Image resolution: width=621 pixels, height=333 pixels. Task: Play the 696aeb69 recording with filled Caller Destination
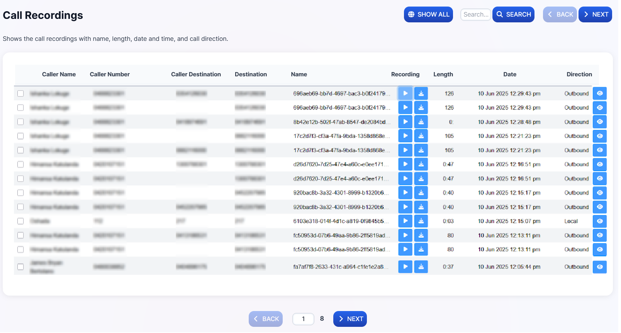pyautogui.click(x=405, y=93)
